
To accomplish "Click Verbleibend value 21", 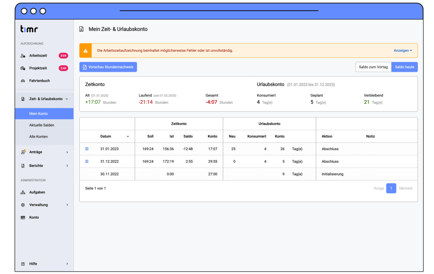I will click(366, 102).
